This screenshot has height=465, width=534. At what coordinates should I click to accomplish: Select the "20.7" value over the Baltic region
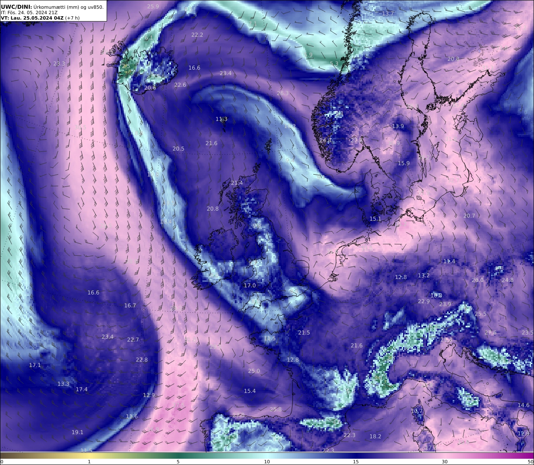coord(469,216)
